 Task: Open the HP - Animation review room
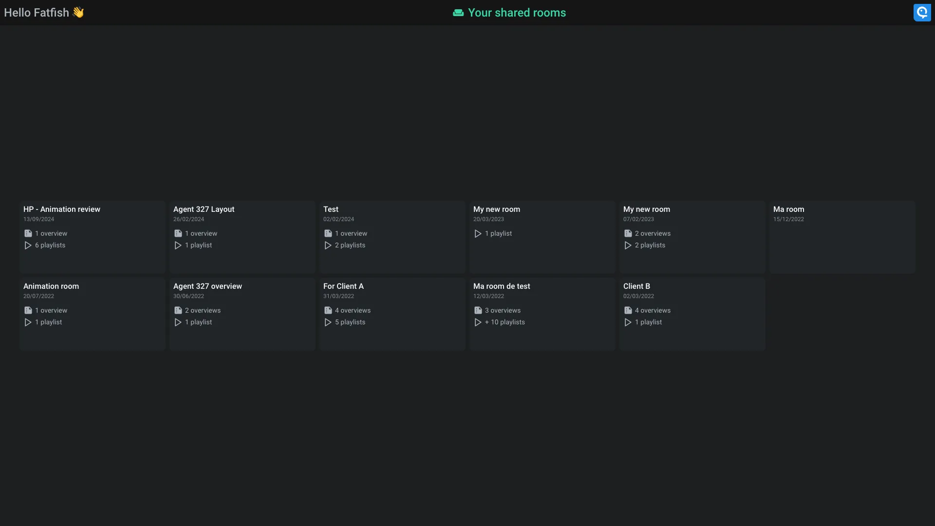coord(62,209)
